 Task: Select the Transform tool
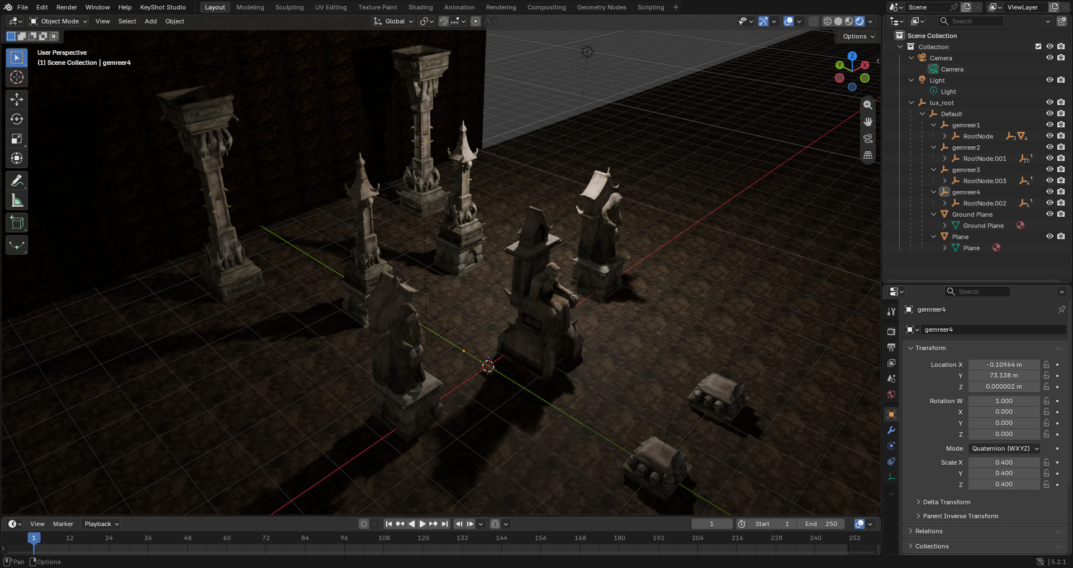(x=17, y=158)
